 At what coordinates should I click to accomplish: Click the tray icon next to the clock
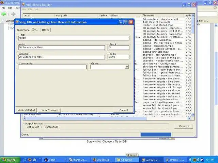202,160
